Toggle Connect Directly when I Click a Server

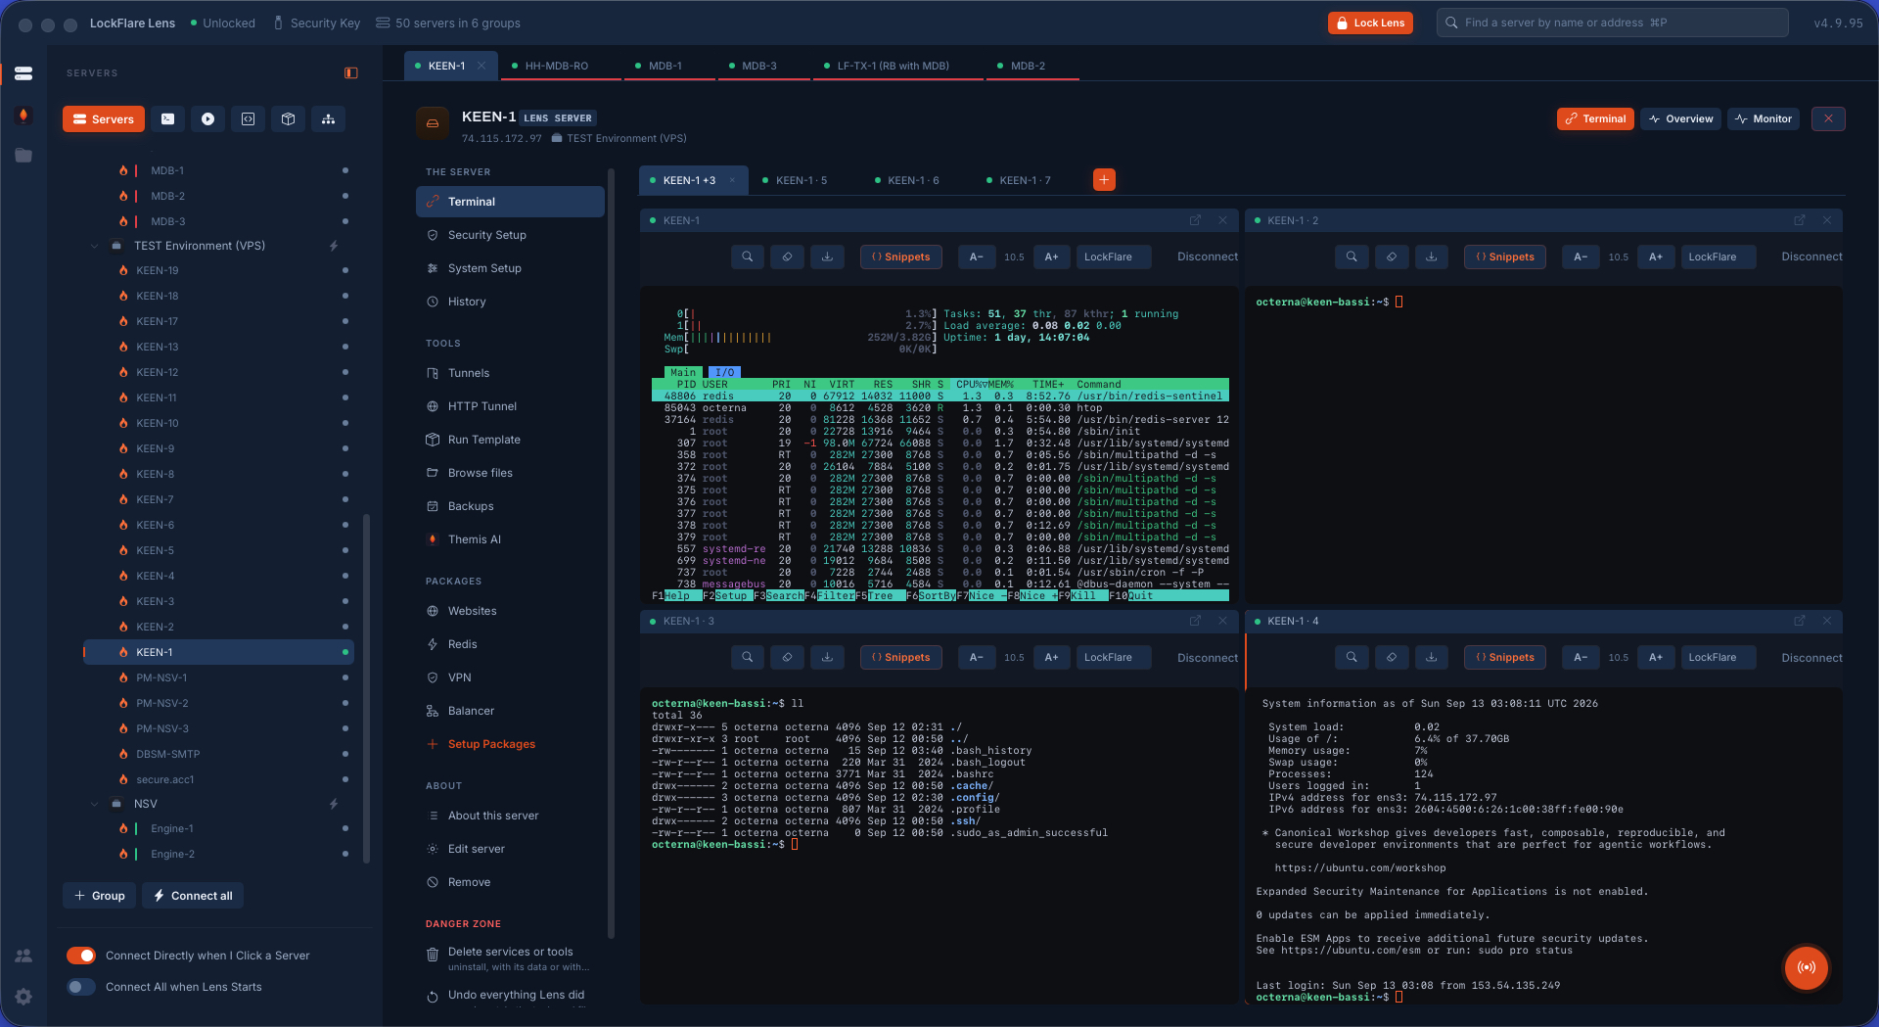(x=81, y=956)
